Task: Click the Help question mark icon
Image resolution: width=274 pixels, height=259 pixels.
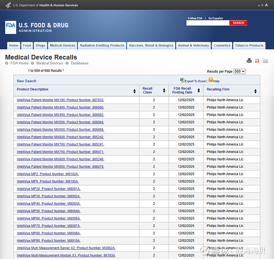Action: pos(211,80)
